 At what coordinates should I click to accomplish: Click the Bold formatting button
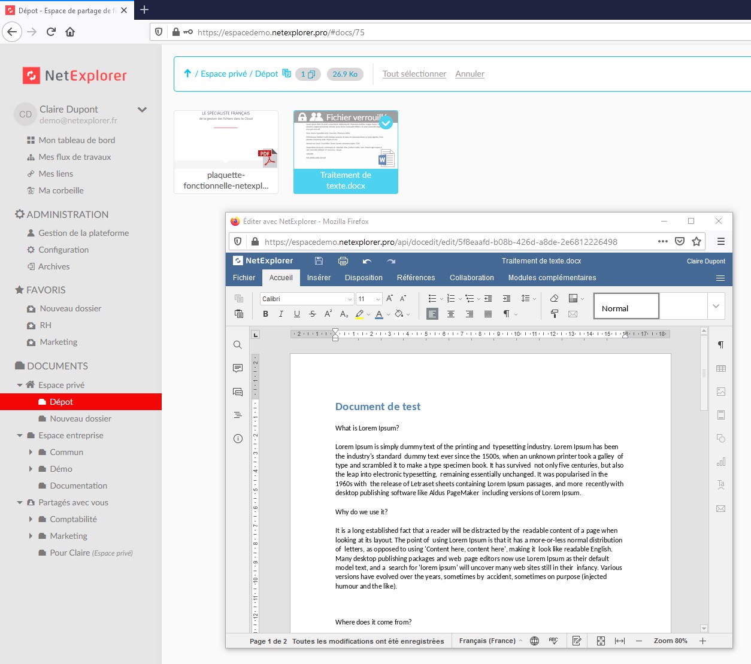point(265,314)
